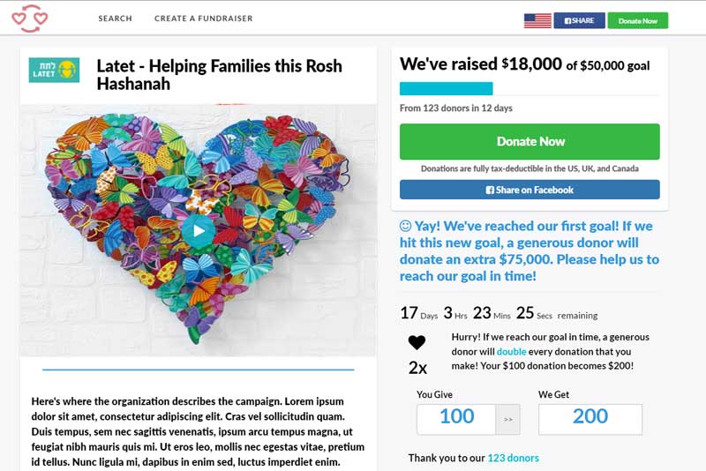Click the double-arrow convert button
This screenshot has width=706, height=471.
507,419
